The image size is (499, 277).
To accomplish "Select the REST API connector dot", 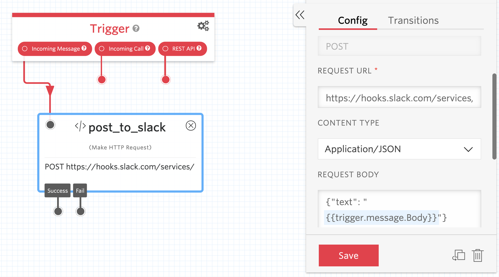I will coord(165,79).
